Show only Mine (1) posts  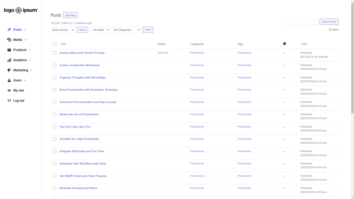coord(67,23)
